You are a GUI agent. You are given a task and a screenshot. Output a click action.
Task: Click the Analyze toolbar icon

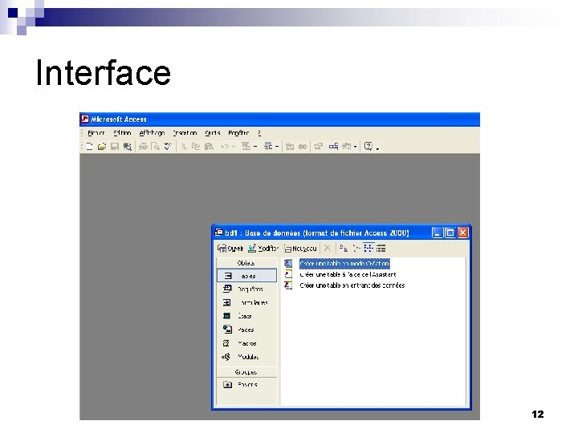coord(268,147)
